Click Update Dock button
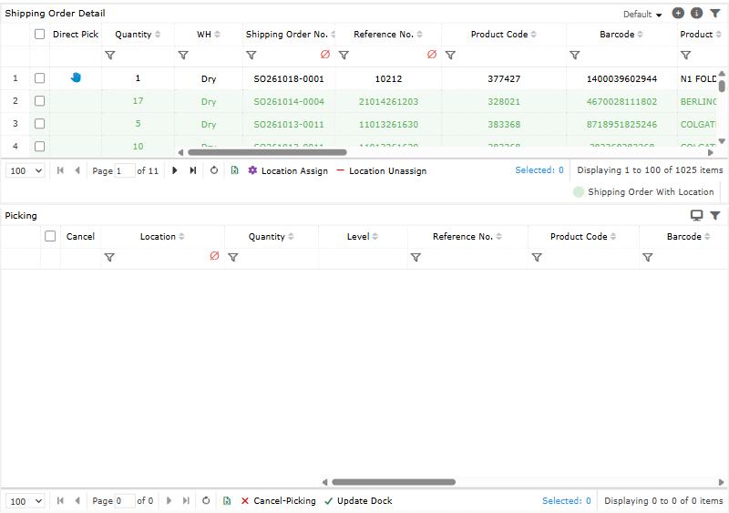This screenshot has height=513, width=729. 358,501
